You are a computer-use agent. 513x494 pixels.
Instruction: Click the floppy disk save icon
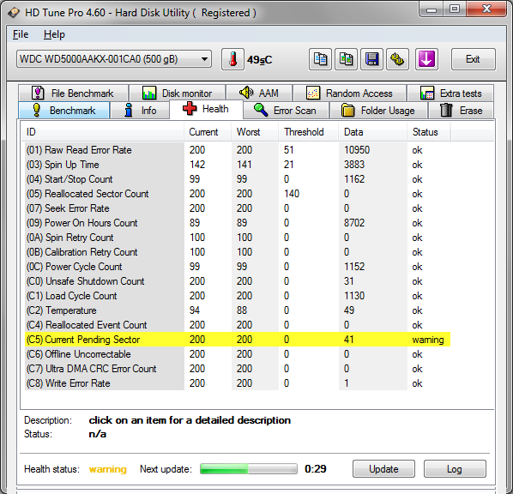pos(371,59)
